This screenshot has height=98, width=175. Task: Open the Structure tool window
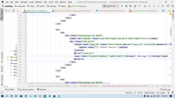pos(2,57)
